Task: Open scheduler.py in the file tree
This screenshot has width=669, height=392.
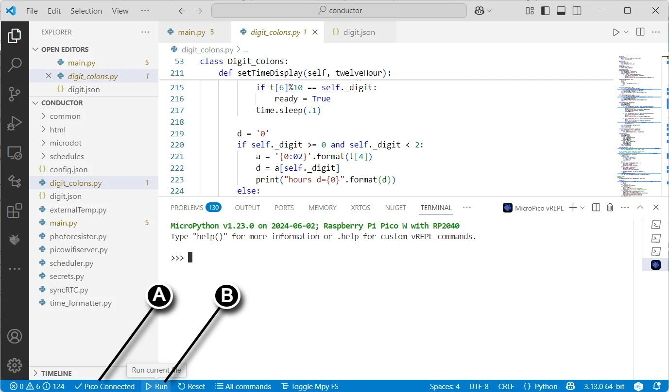Action: (71, 263)
